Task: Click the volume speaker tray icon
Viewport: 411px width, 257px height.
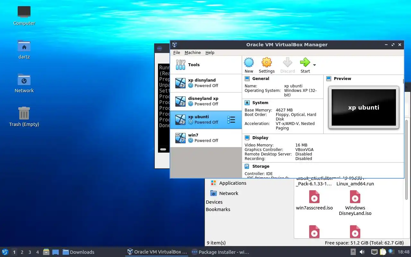Action: [362, 252]
